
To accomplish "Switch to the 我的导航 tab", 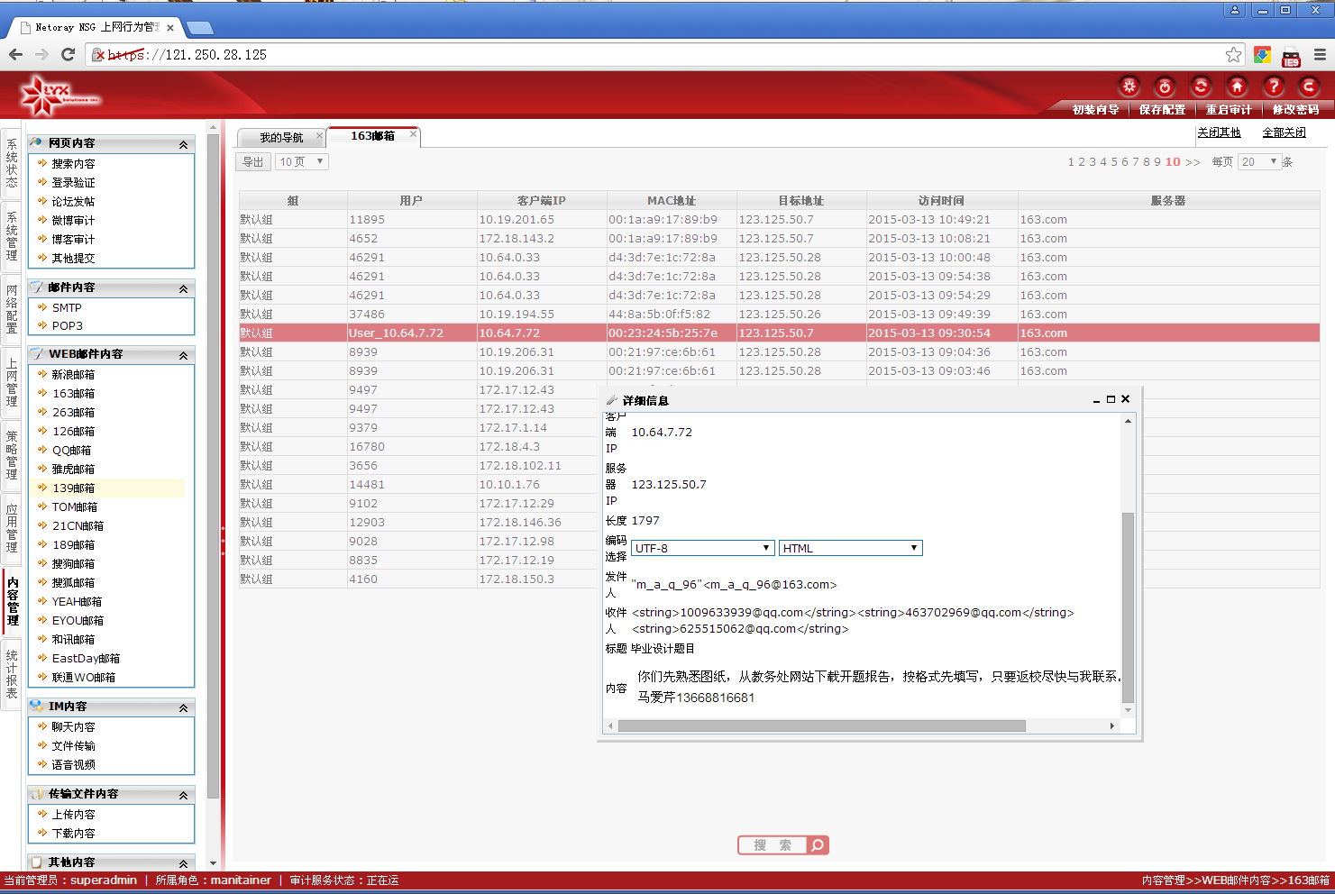I will point(281,137).
